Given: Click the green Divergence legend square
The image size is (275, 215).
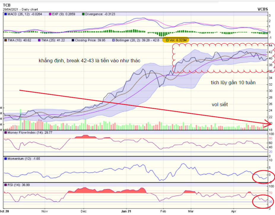Looking at the screenshot, I should coord(83,14).
